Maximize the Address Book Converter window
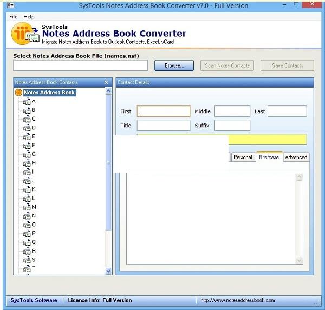325x310 pixels. tap(296, 4)
